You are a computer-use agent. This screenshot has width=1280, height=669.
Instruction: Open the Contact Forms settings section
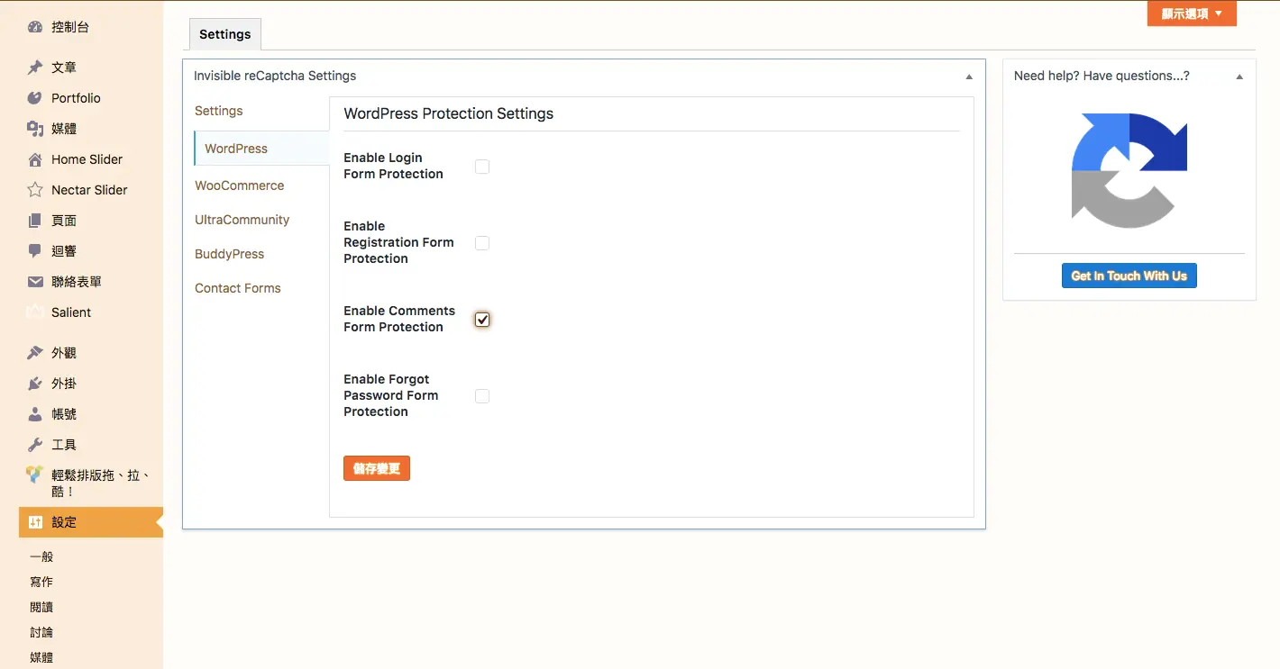tap(238, 288)
